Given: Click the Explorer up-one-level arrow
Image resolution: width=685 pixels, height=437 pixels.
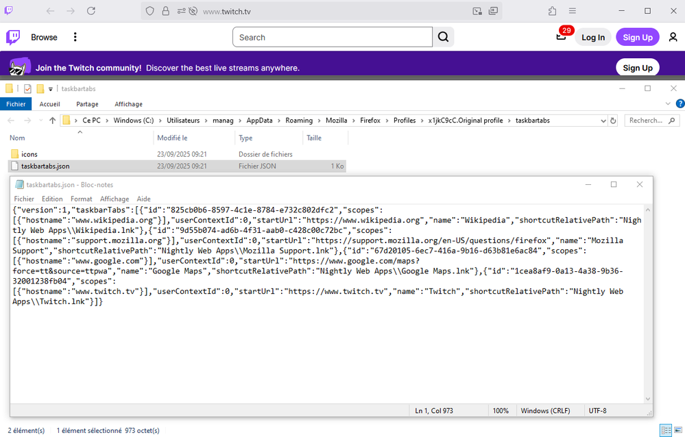Looking at the screenshot, I should coord(52,121).
